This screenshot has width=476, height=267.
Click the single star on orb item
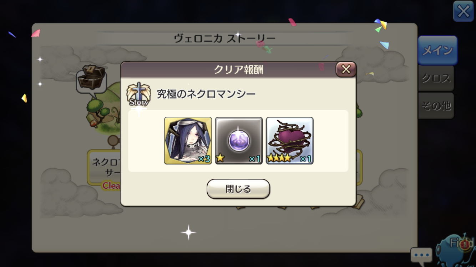point(220,158)
